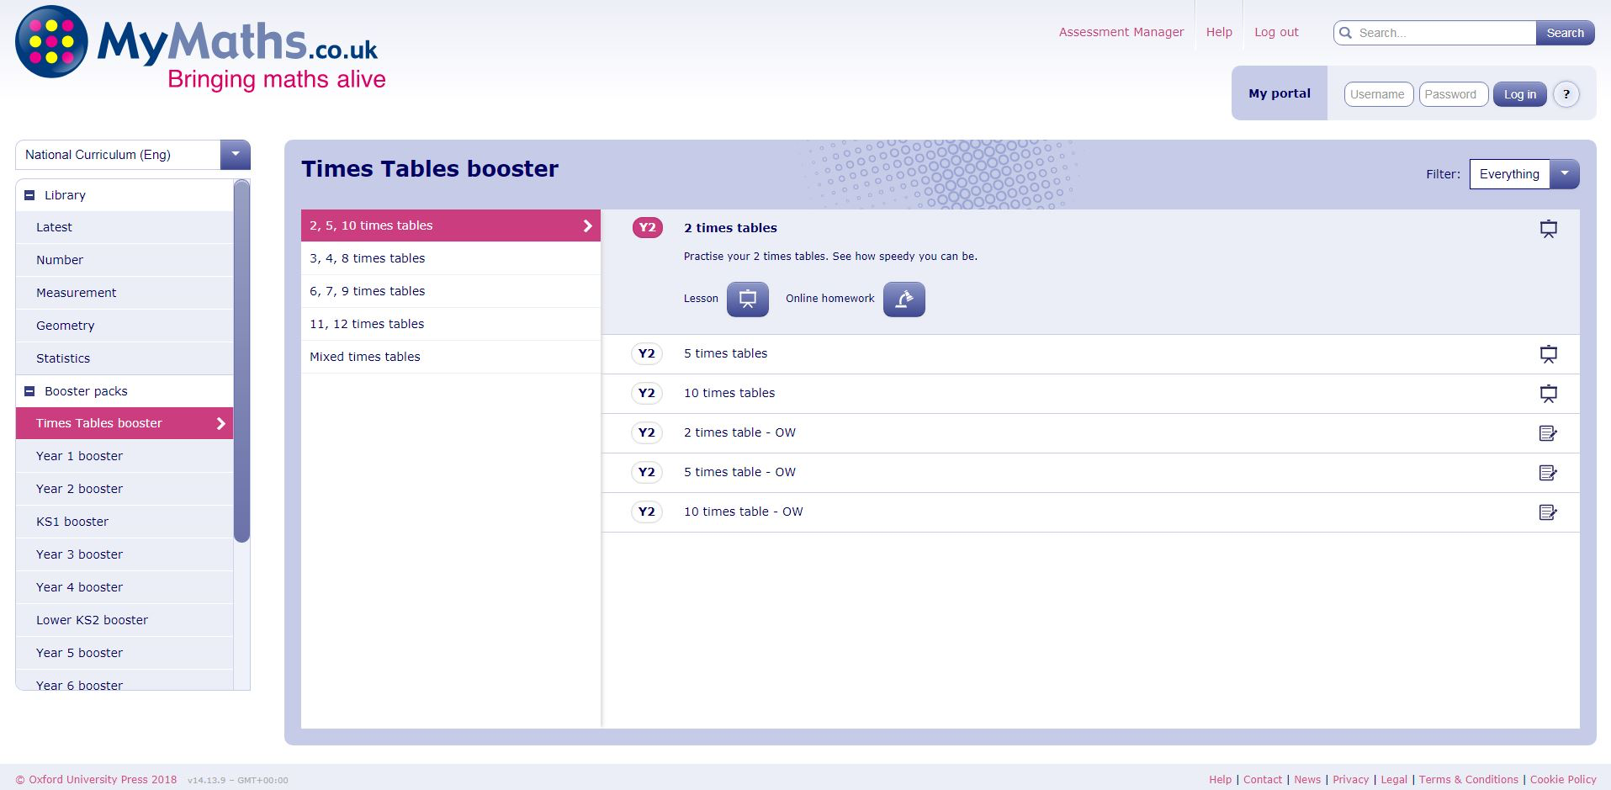
Task: Open the National Curriculum (Eng) dropdown arrow
Action: point(236,155)
